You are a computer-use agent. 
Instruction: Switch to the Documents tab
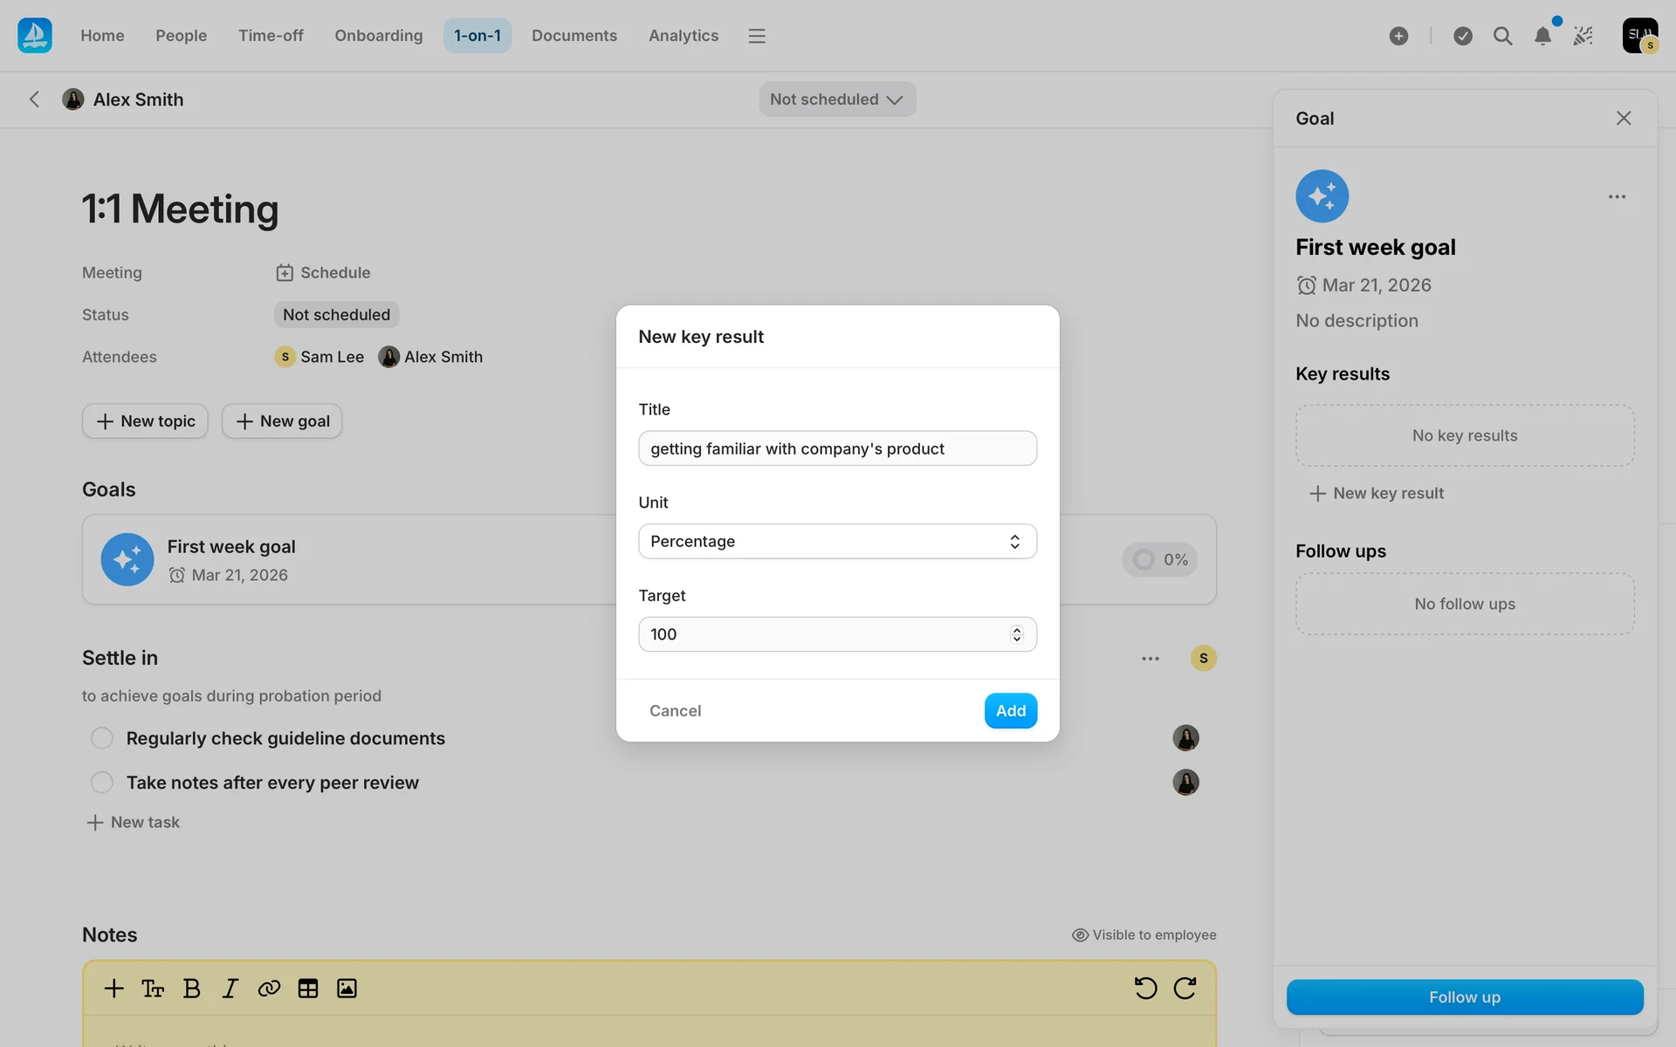(574, 36)
